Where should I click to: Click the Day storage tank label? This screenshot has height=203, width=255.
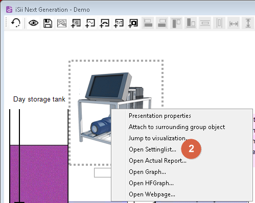click(39, 99)
